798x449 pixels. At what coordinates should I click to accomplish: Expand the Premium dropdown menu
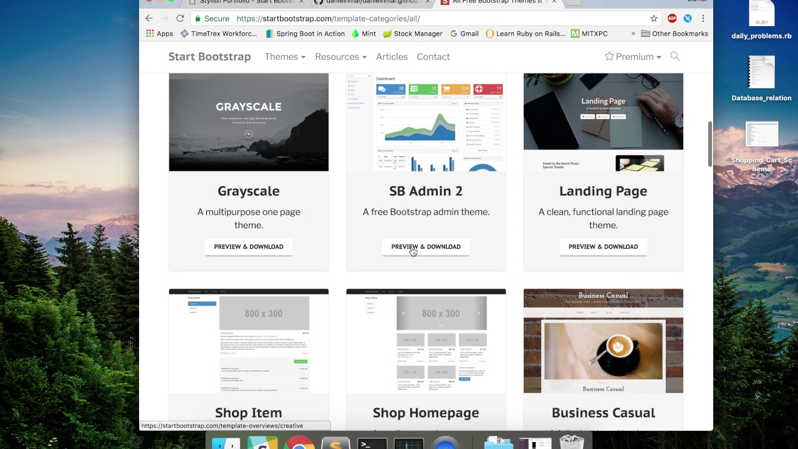[x=633, y=57]
